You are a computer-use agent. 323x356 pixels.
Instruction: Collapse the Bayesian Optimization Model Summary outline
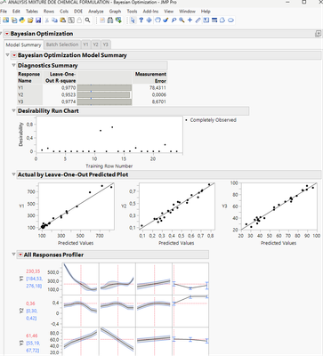pyautogui.click(x=8, y=55)
